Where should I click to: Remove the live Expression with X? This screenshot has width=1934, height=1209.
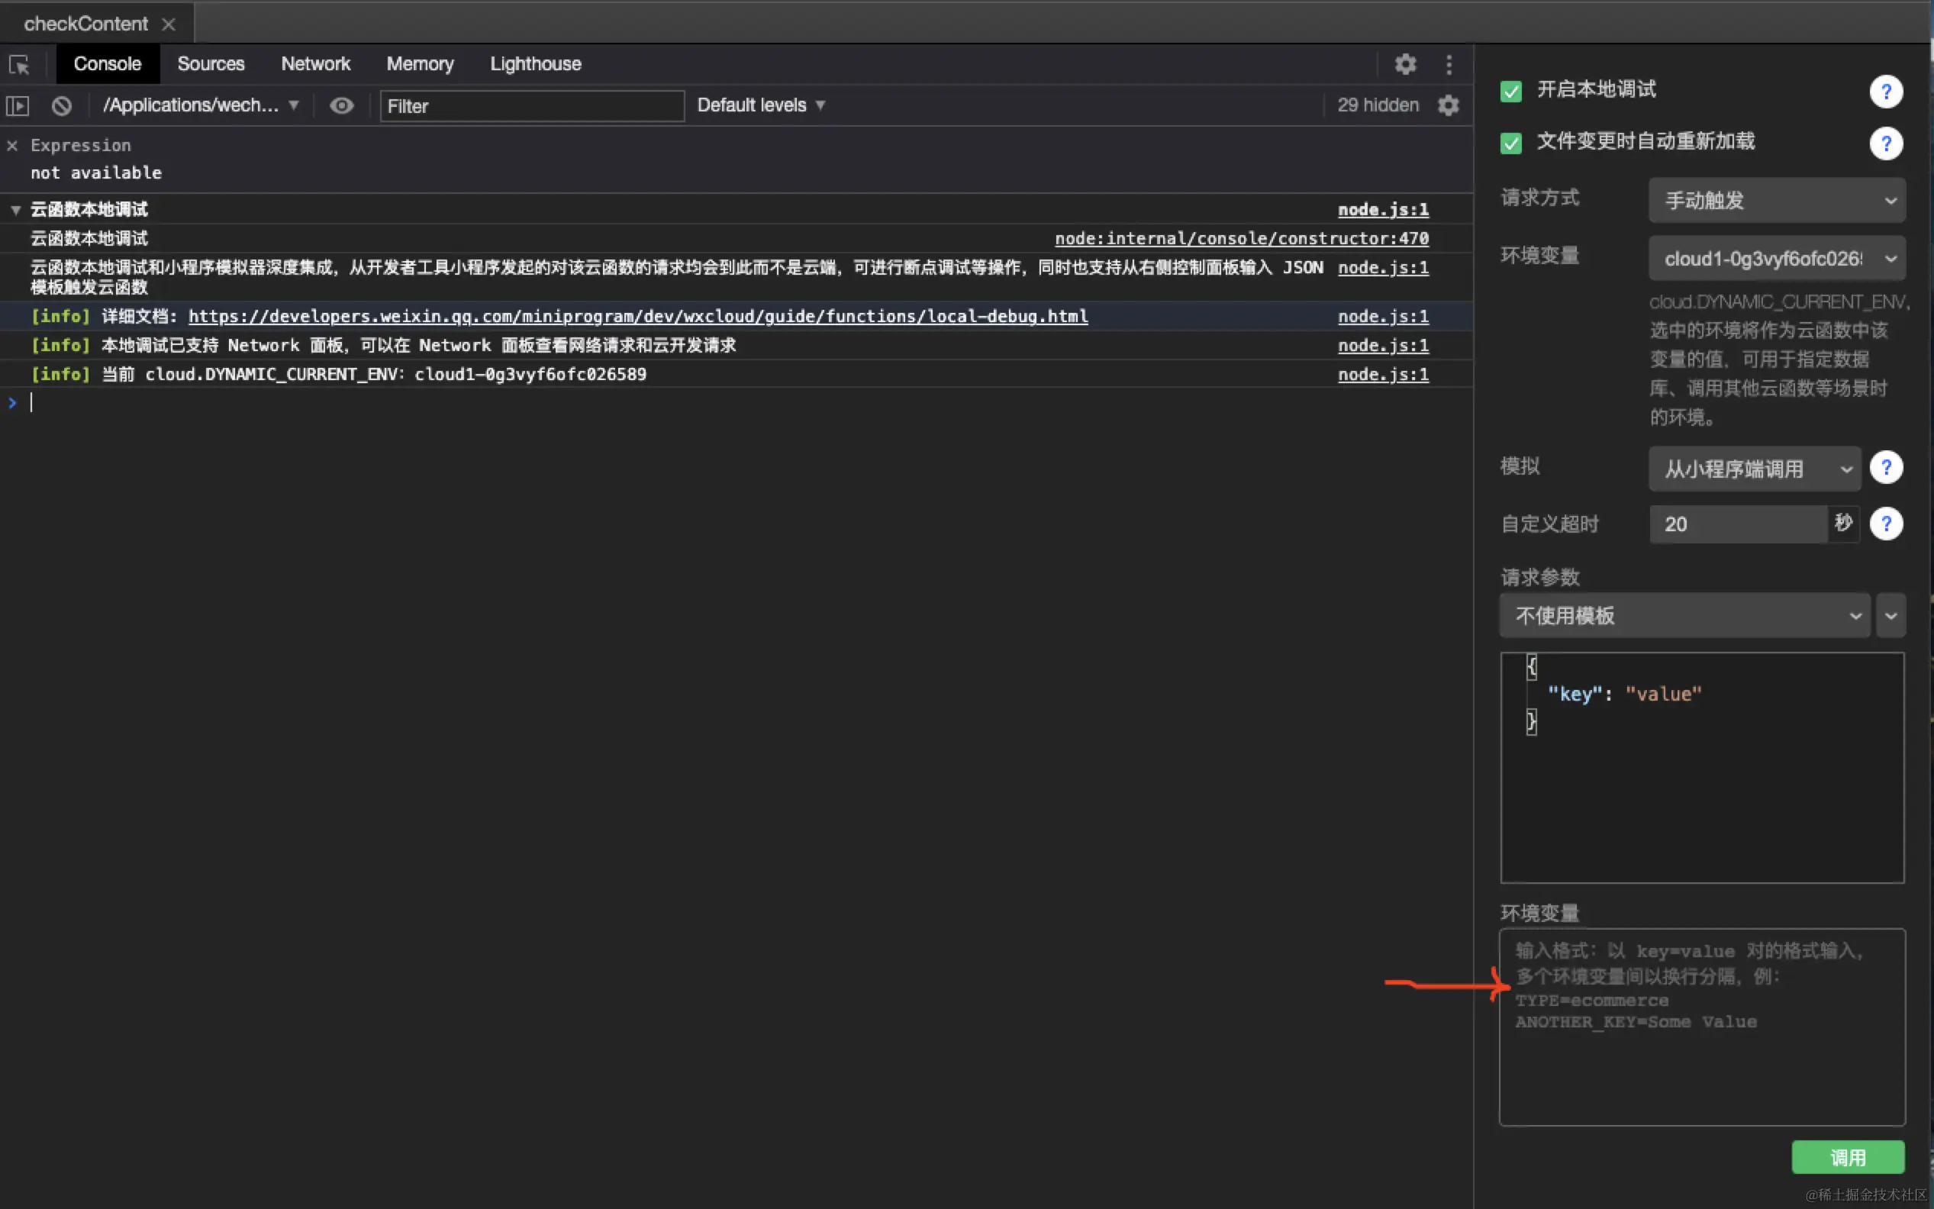12,146
